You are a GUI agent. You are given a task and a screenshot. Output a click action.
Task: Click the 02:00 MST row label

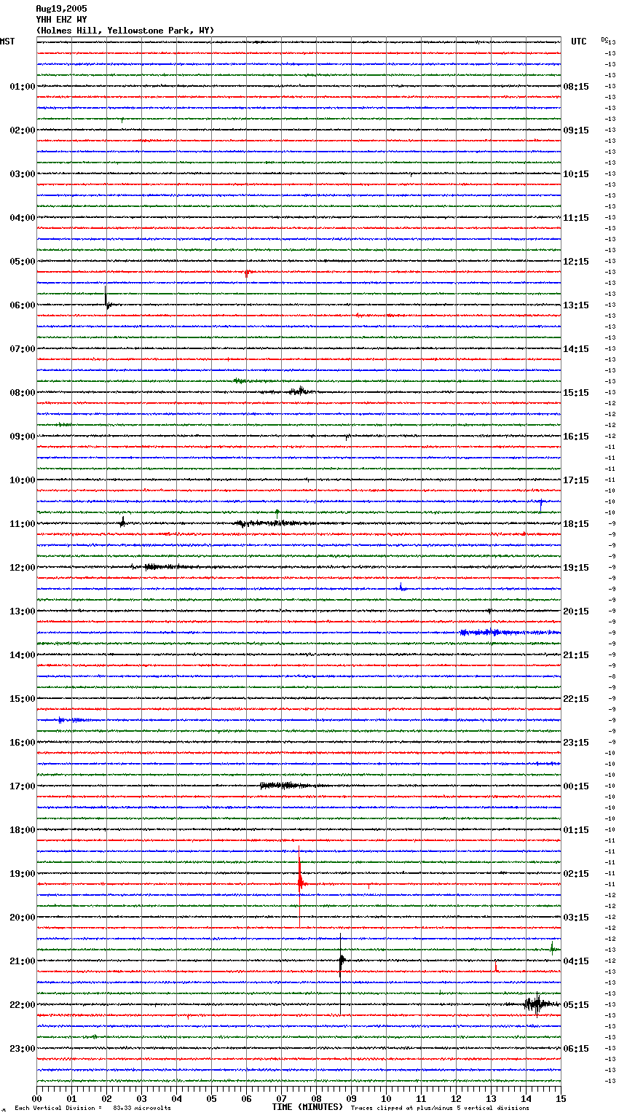click(23, 130)
